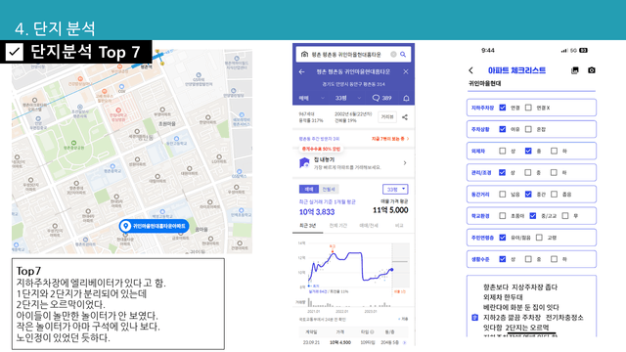Click the camera icon in checklist header

tap(591, 70)
